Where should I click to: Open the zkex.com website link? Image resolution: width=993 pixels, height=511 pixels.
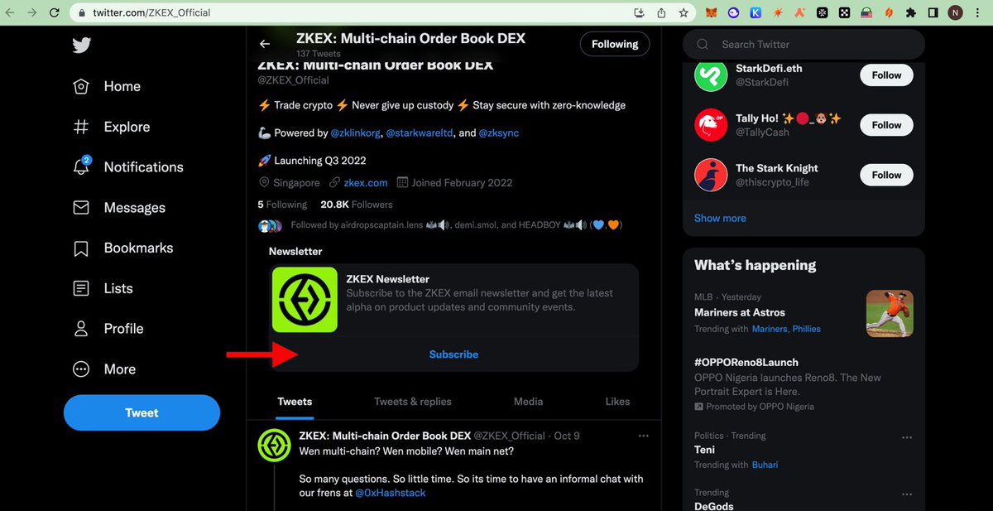click(366, 182)
